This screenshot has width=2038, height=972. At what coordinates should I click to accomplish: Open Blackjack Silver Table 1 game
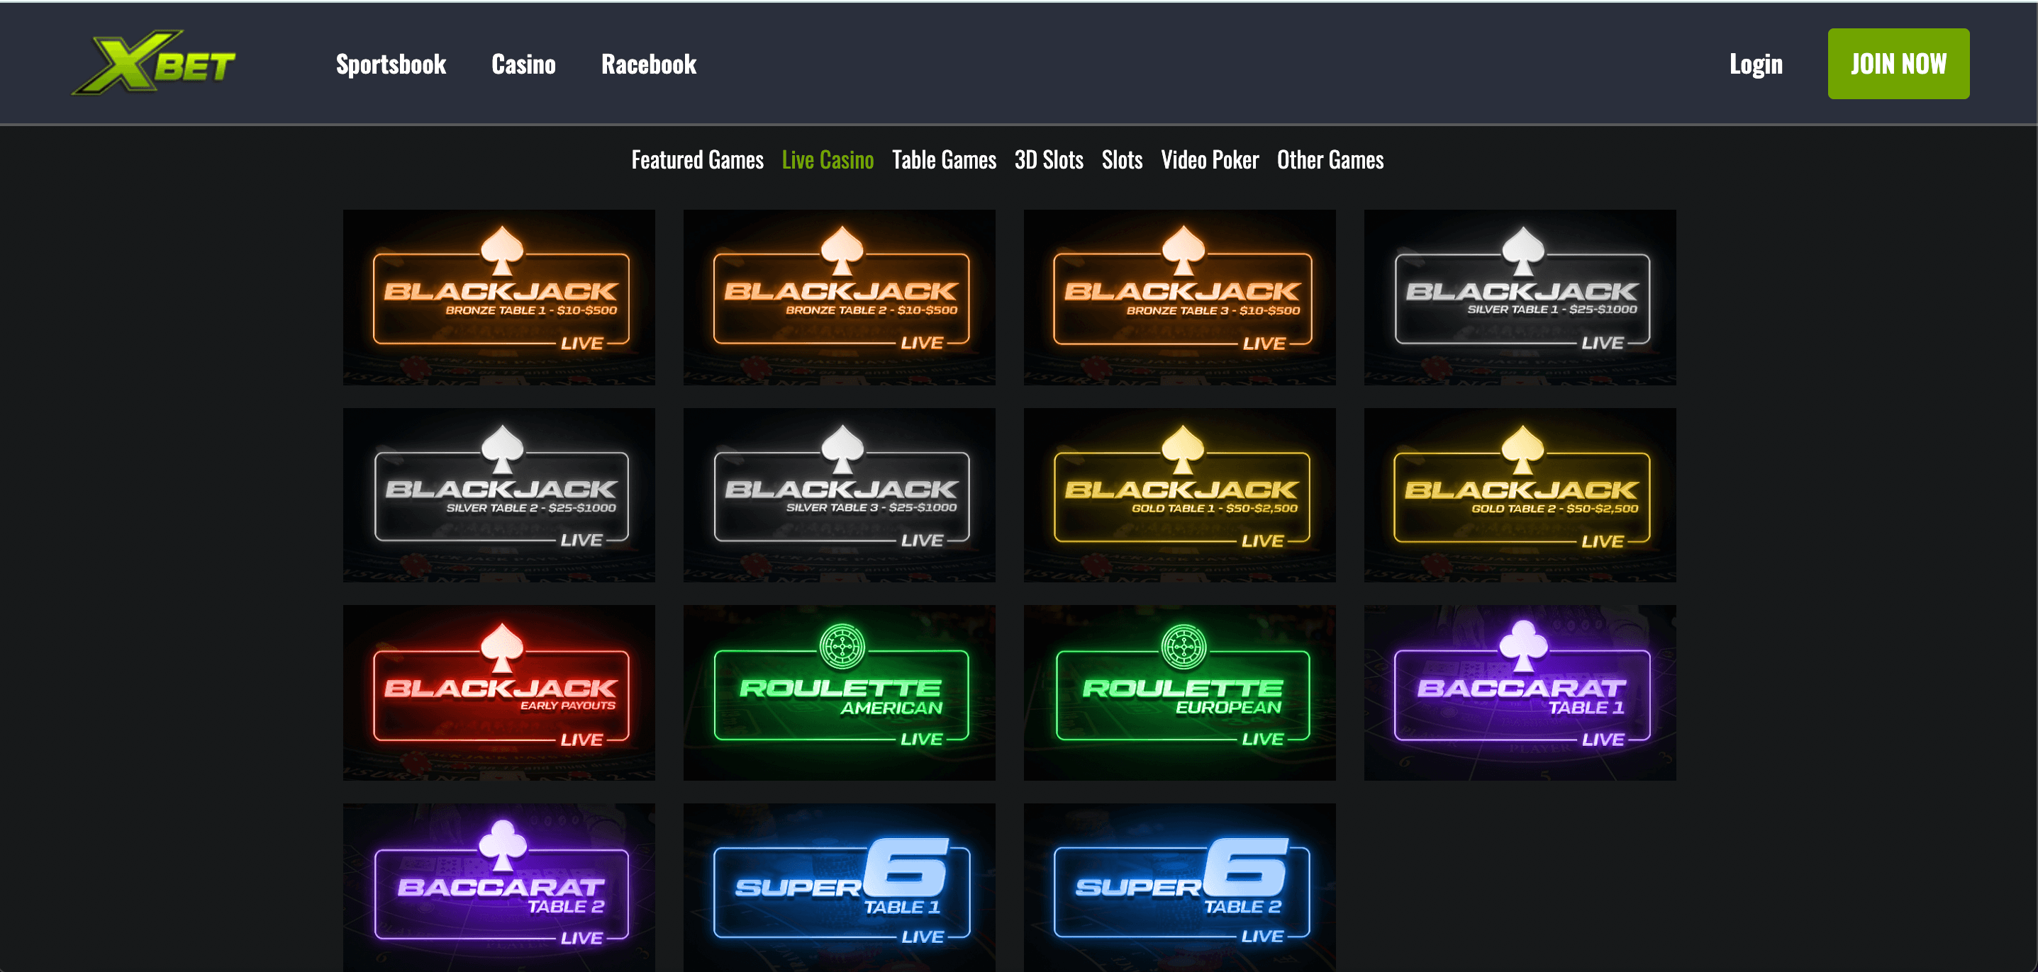[x=1520, y=297]
